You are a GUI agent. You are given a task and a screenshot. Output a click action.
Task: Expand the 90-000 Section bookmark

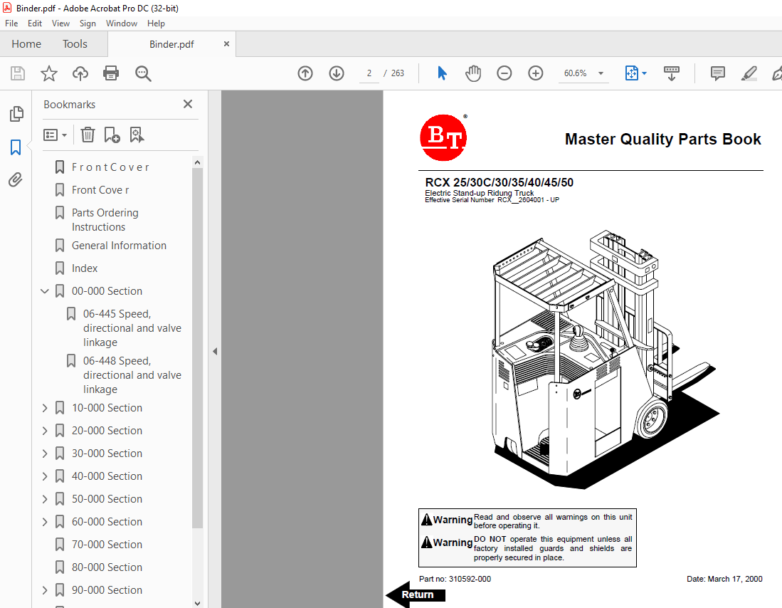(x=45, y=590)
